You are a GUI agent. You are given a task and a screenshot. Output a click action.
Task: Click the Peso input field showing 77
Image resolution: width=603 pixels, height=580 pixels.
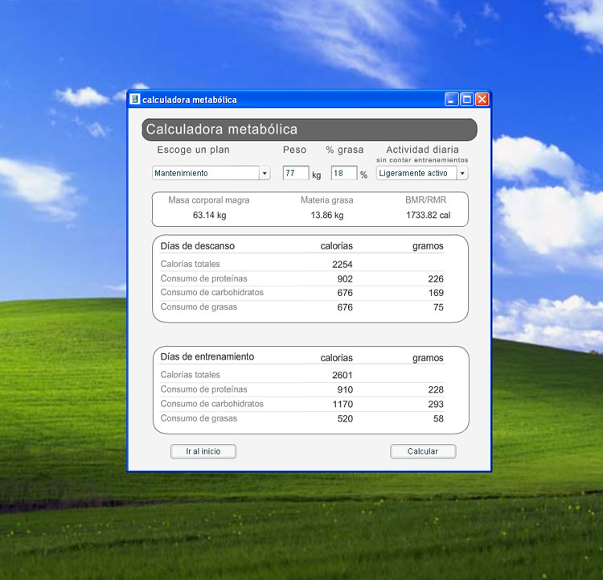pyautogui.click(x=295, y=173)
